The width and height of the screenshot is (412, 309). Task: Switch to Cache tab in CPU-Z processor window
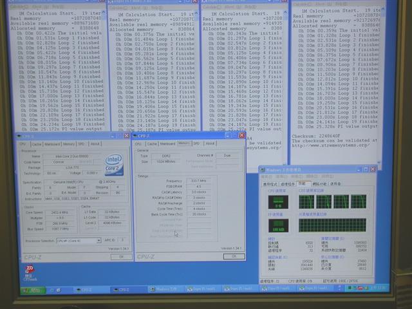[37, 144]
